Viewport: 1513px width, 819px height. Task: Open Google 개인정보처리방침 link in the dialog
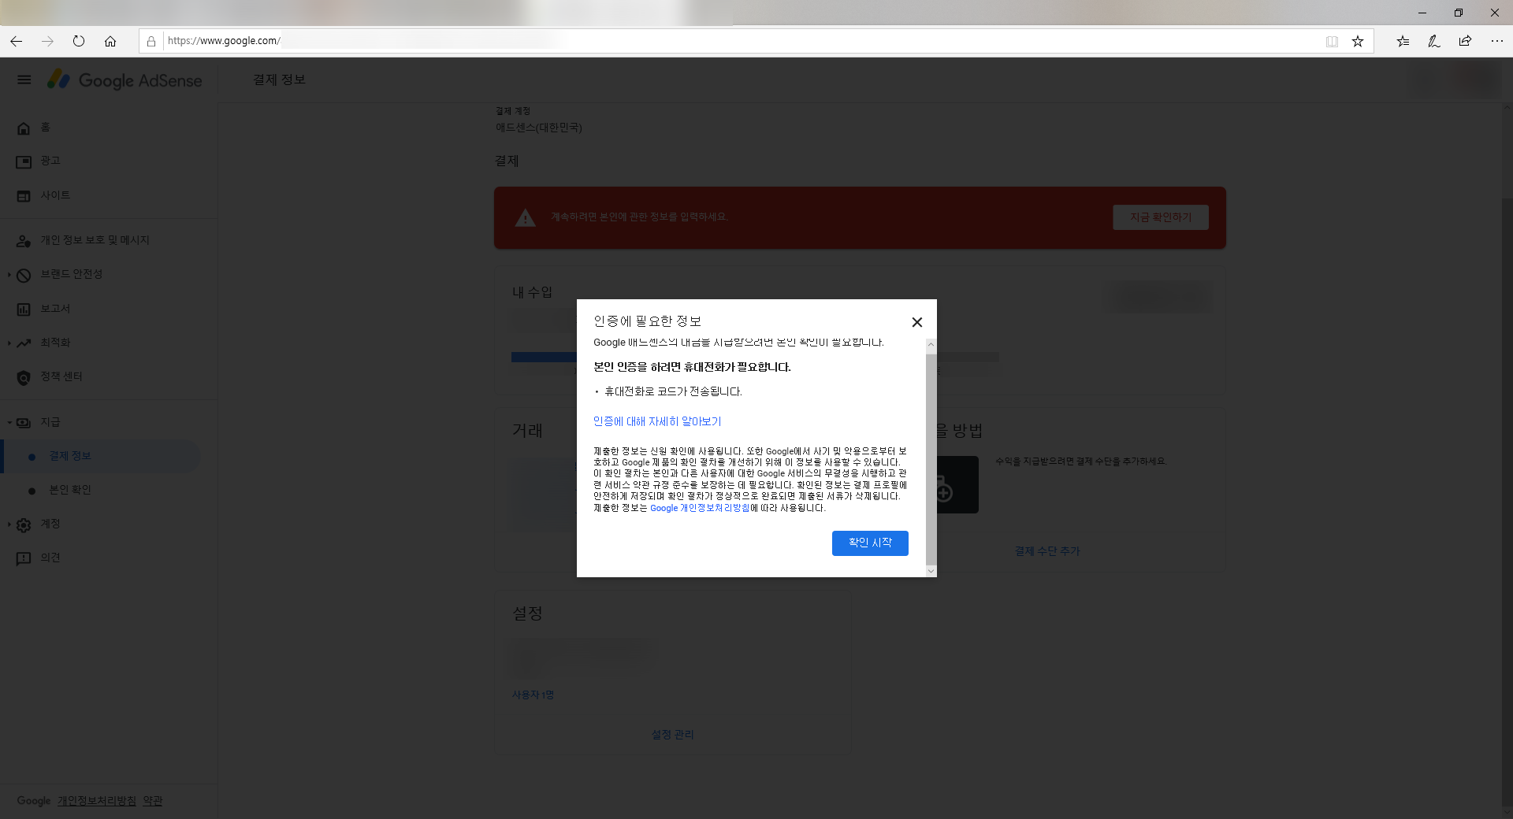700,509
